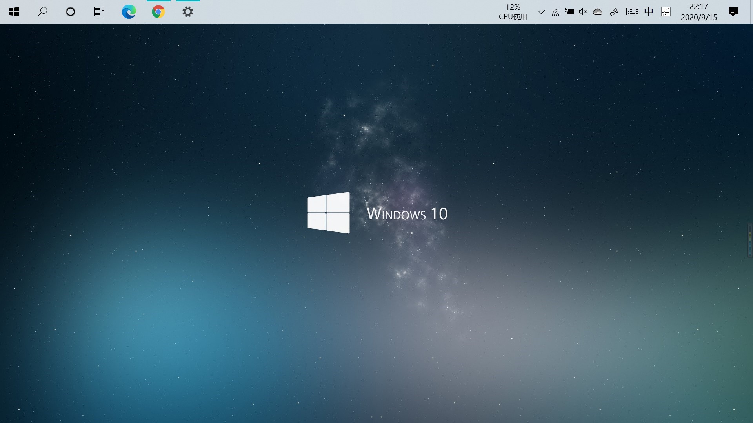Viewport: 753px width, 423px height.
Task: Switch to Microsoft Edge on the taskbar
Action: (129, 12)
